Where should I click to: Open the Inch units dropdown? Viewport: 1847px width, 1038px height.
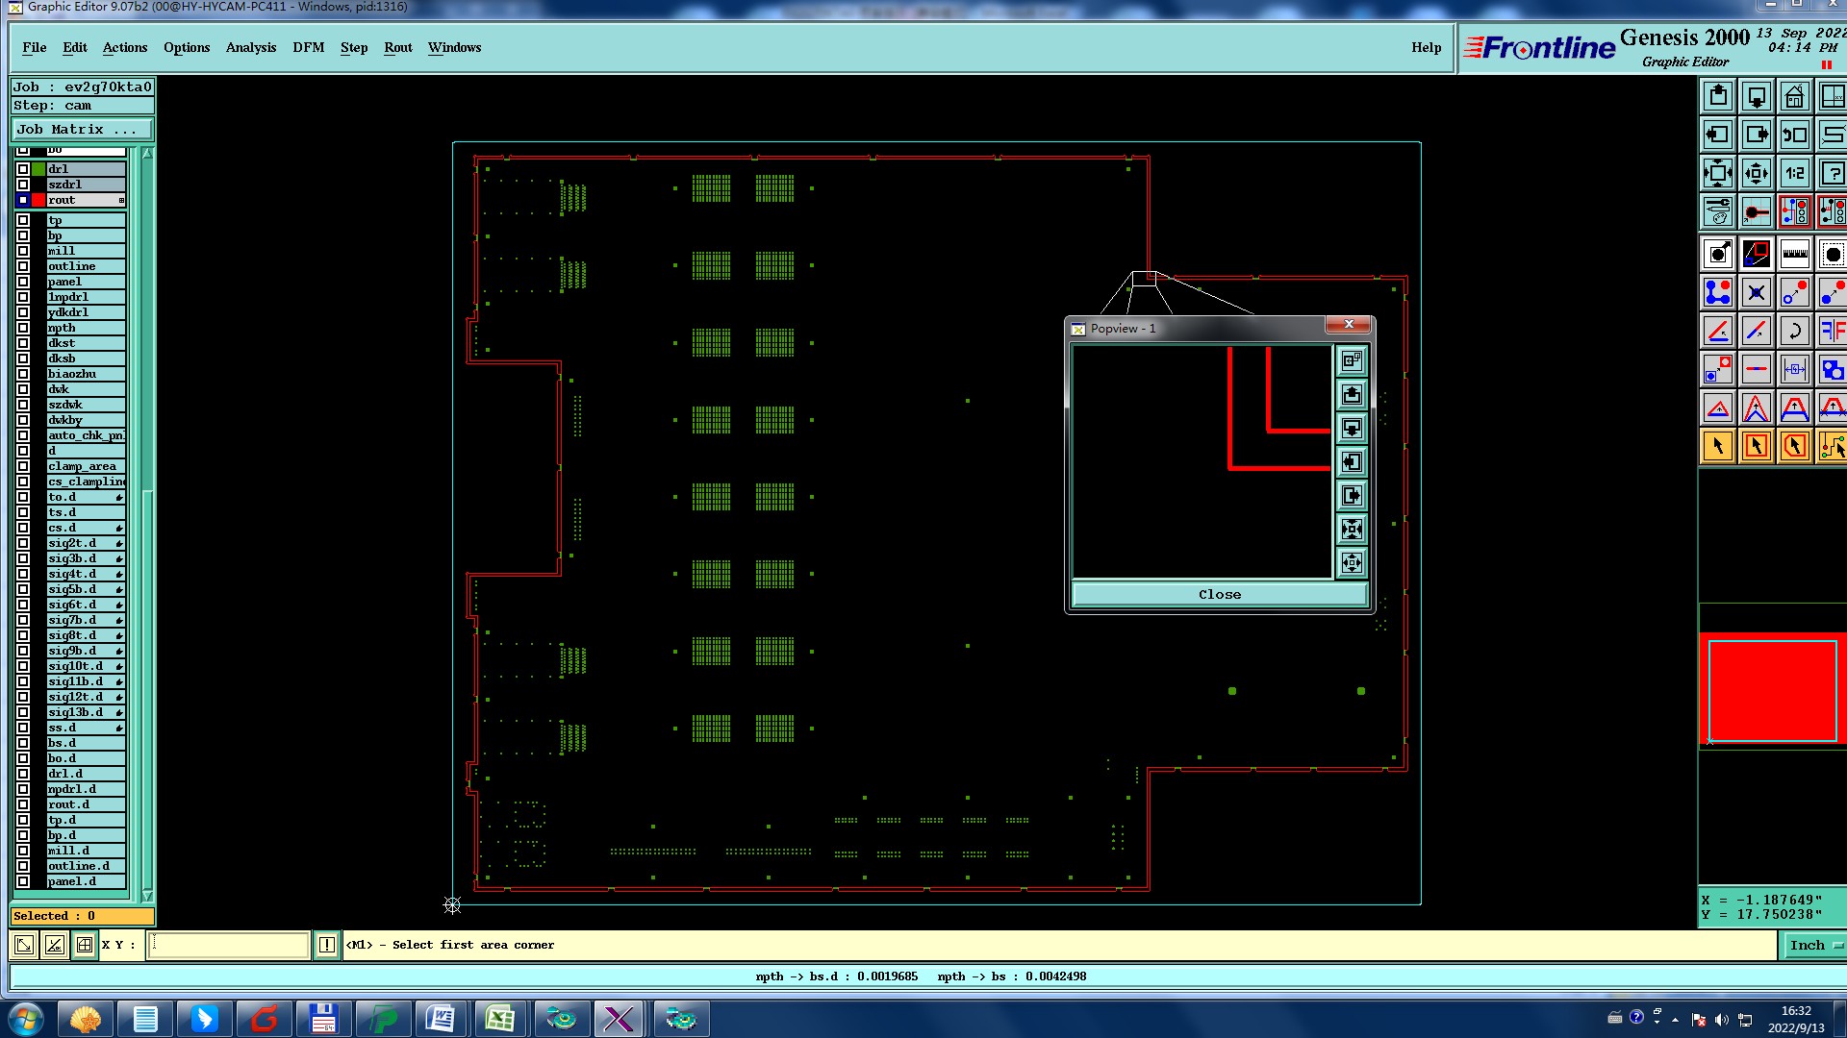tap(1814, 946)
